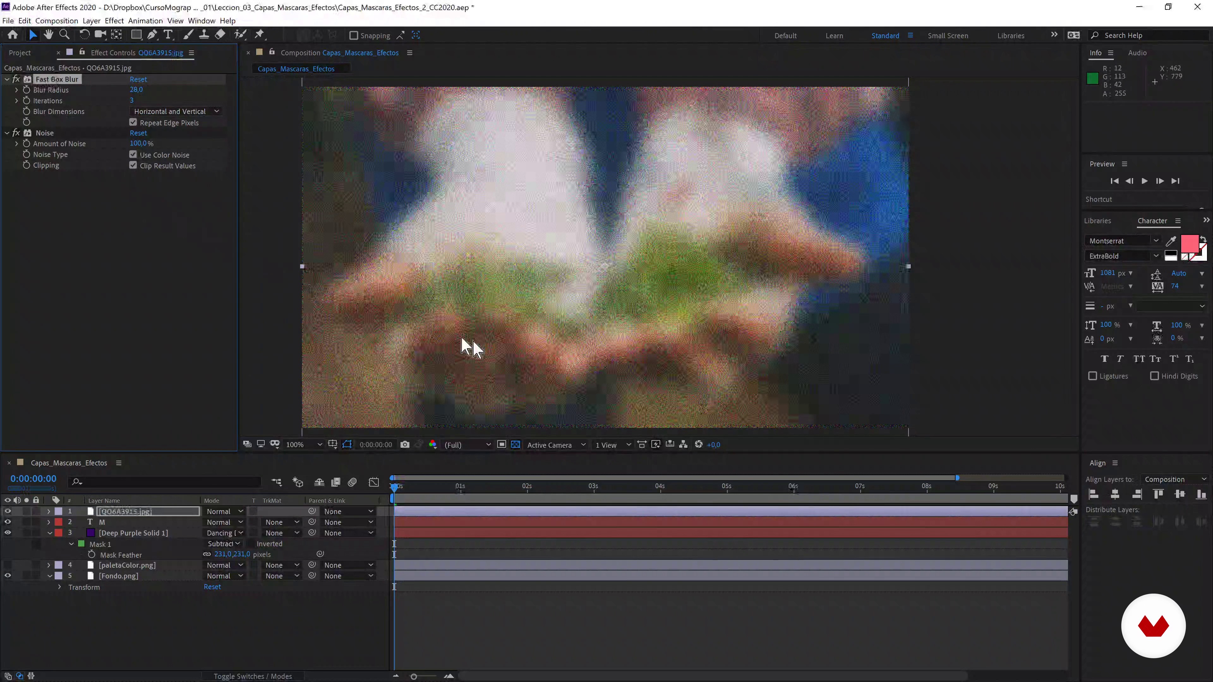
Task: Toggle Fast Box Blur effect fx switch
Action: click(x=16, y=79)
